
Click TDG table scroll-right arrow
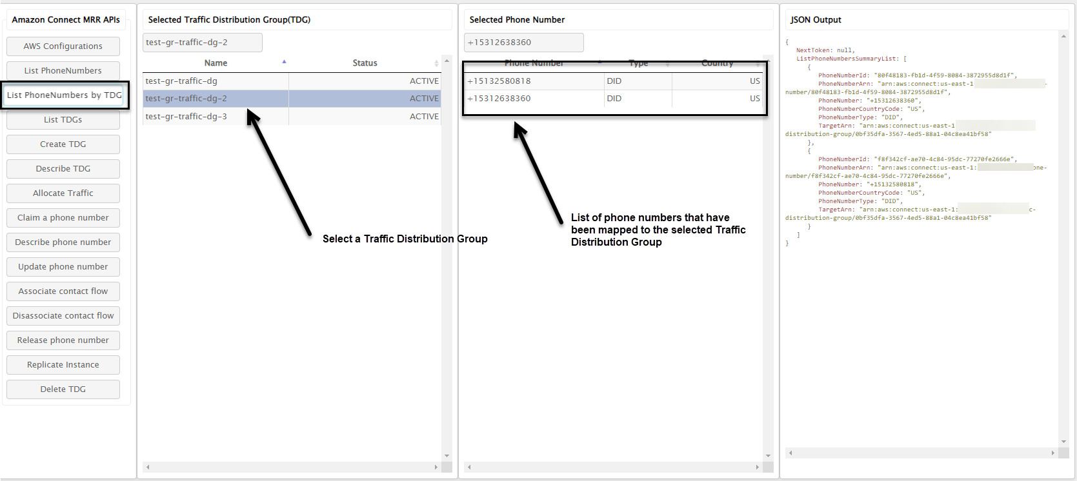[x=436, y=467]
